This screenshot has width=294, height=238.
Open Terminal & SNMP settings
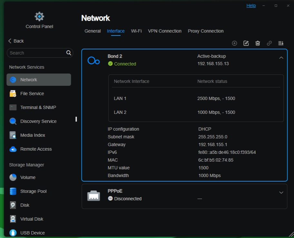pyautogui.click(x=39, y=107)
